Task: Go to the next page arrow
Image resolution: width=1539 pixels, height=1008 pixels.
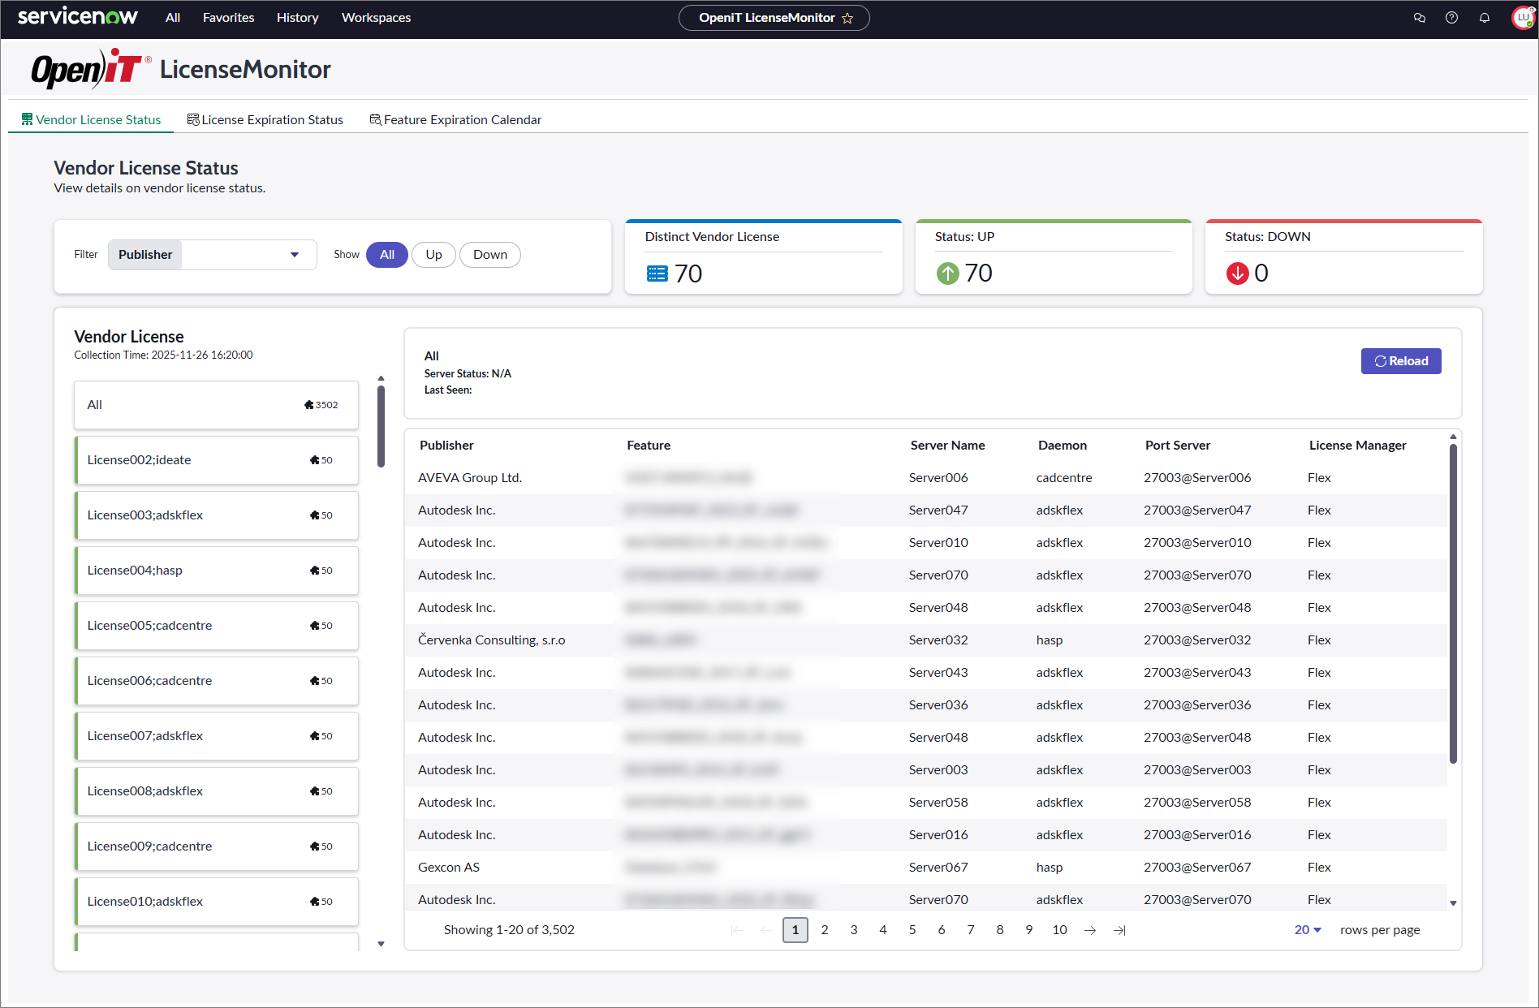Action: tap(1090, 930)
